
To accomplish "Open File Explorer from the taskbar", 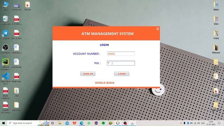I will click(60, 123).
